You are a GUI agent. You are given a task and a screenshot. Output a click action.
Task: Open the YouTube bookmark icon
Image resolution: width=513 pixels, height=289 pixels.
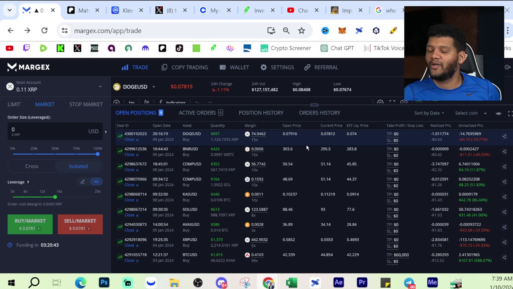pyautogui.click(x=10, y=48)
